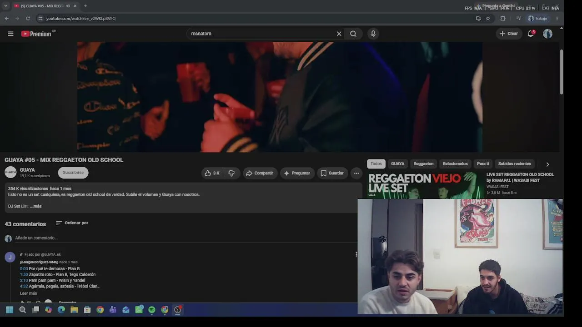Select the GUAYA filter chip
The image size is (582, 327).
pos(397,164)
